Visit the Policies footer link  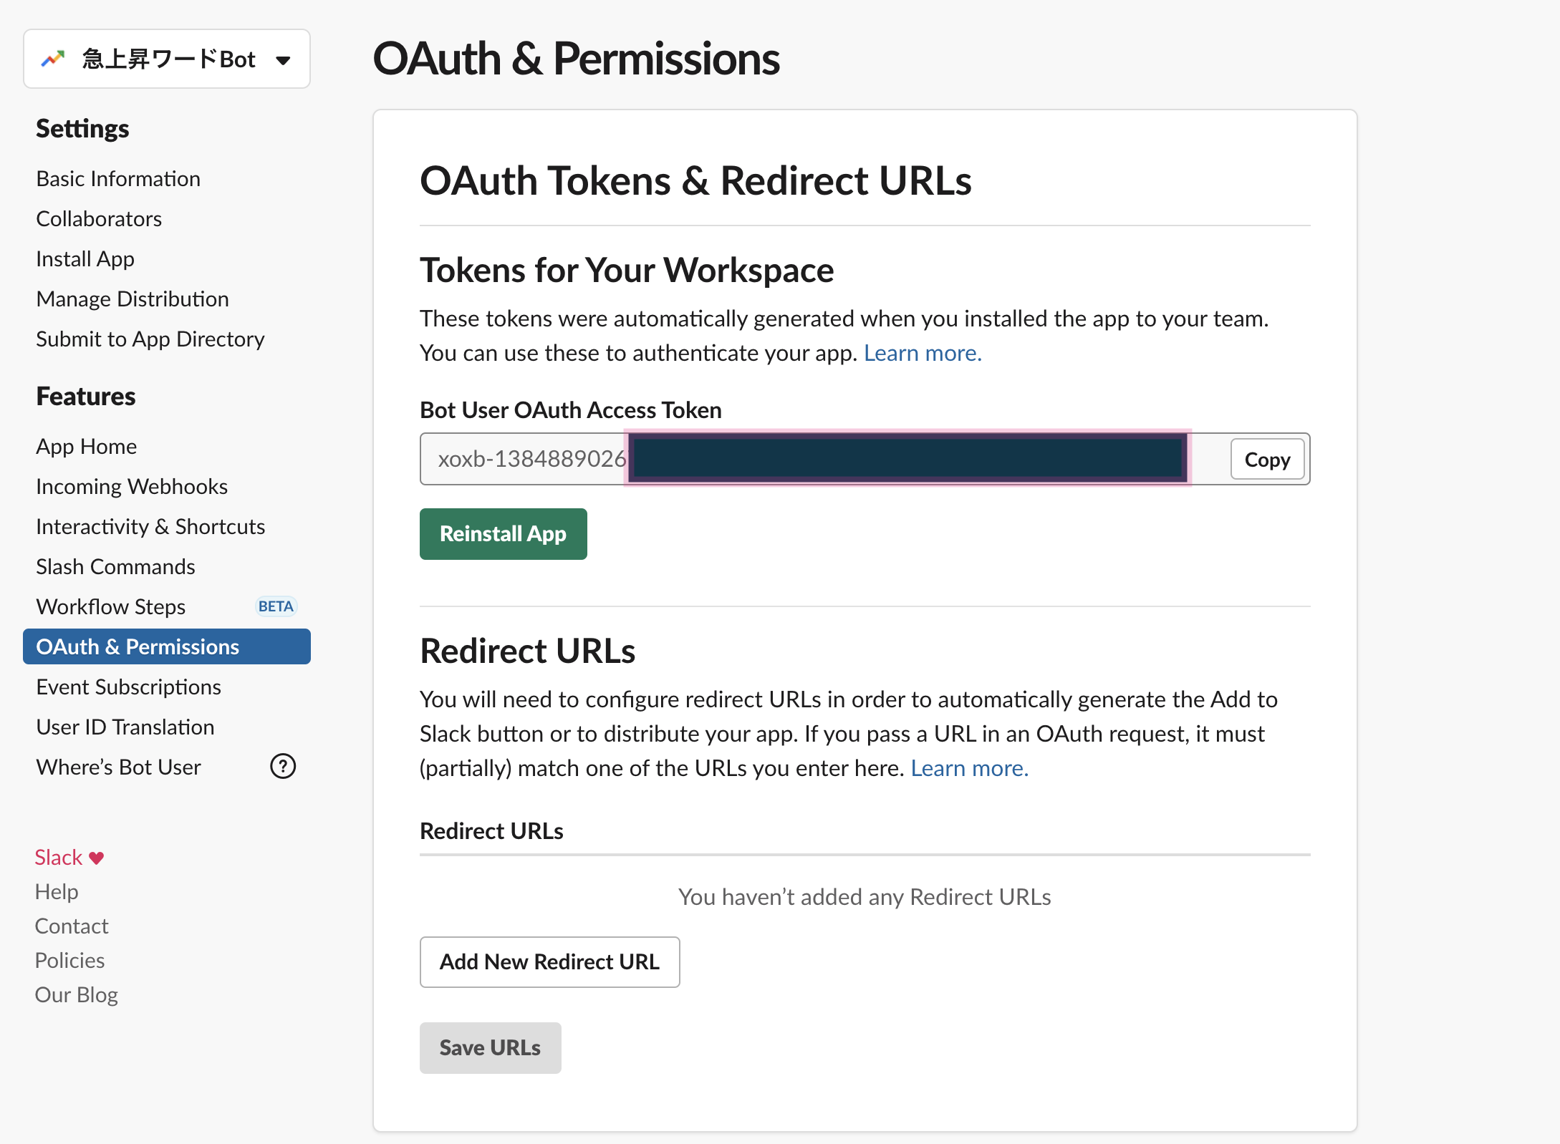(x=70, y=961)
